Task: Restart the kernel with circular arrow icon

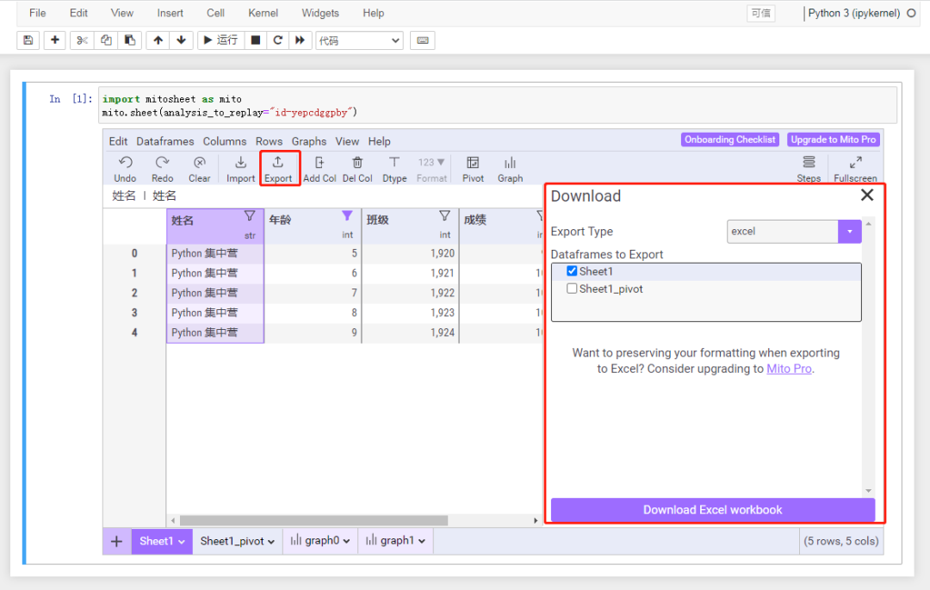Action: tap(277, 40)
